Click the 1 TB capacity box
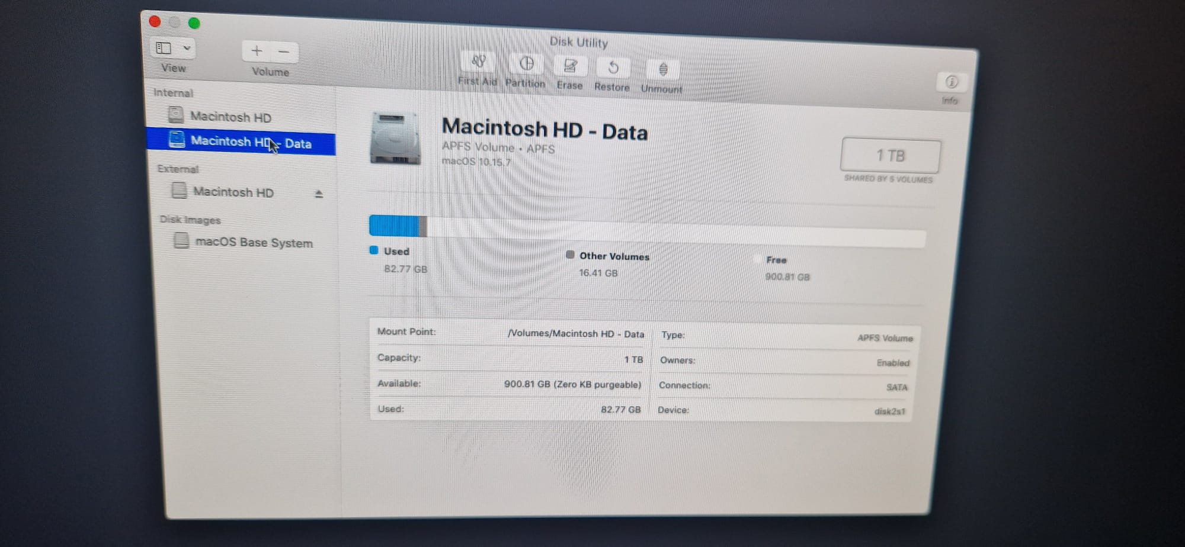The height and width of the screenshot is (547, 1185). click(891, 156)
